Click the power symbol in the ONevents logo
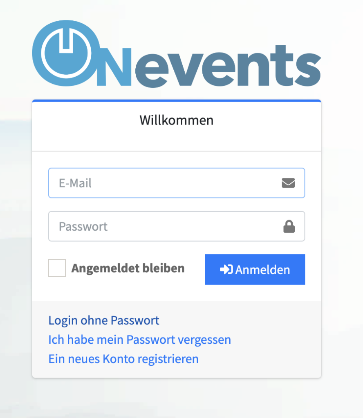 pos(66,53)
